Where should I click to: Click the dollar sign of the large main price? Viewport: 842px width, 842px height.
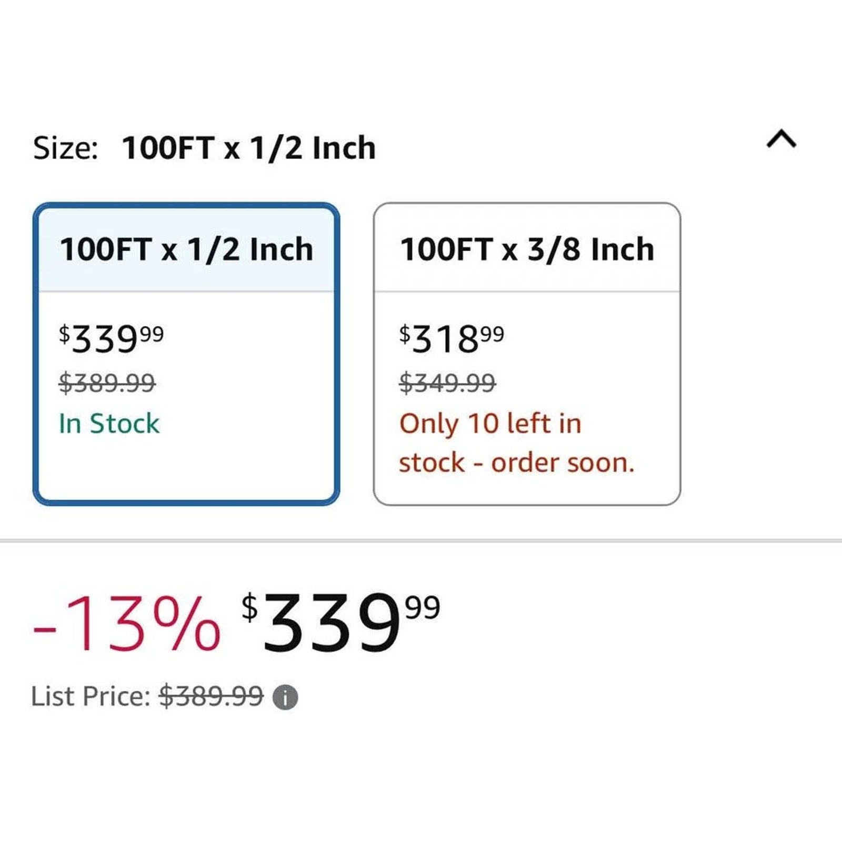point(249,607)
